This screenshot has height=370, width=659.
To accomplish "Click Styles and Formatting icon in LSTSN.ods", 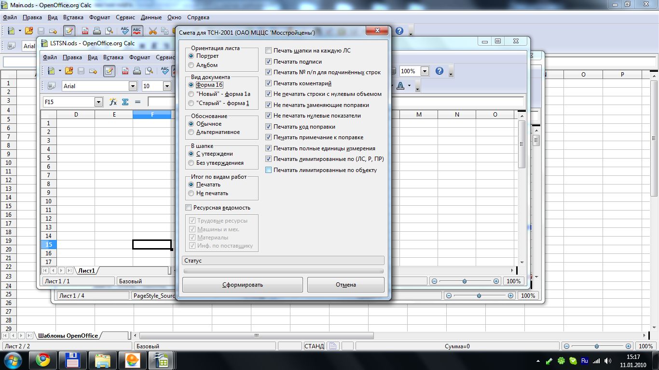I will [x=51, y=86].
